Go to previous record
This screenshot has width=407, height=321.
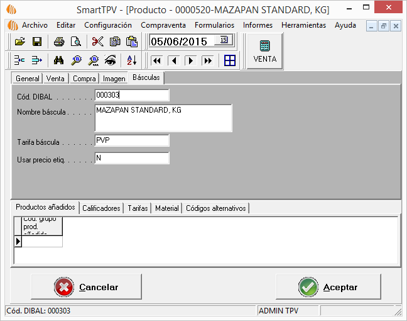click(x=174, y=61)
